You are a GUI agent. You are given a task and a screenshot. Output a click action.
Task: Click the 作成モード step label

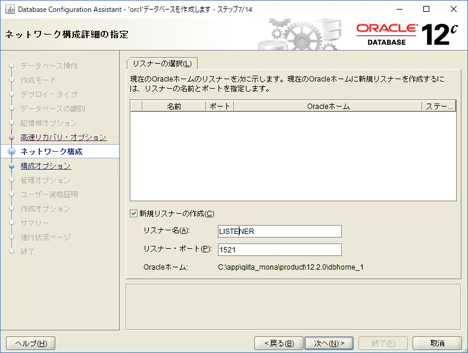38,80
